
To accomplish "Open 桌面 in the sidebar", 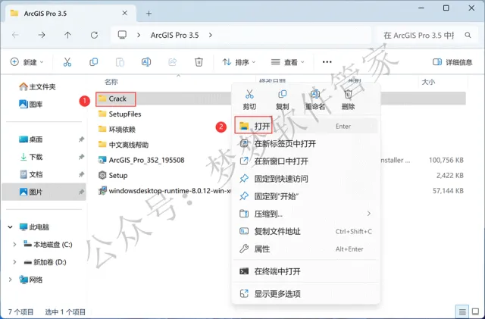I will coord(31,139).
